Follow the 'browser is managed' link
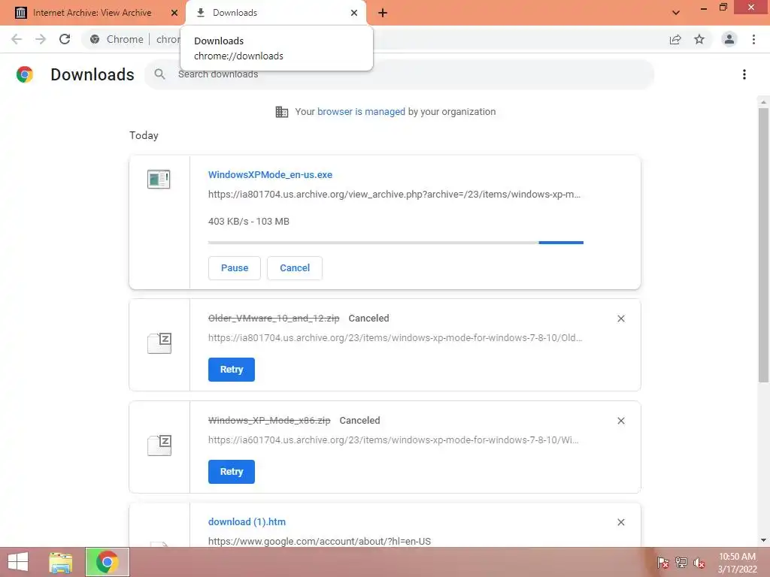The image size is (770, 577). click(x=362, y=111)
